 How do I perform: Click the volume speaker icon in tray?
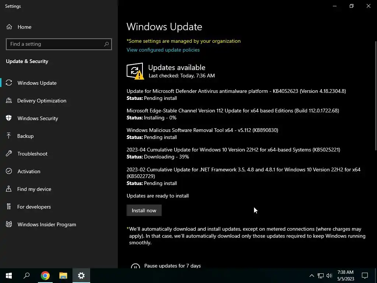[329, 276]
